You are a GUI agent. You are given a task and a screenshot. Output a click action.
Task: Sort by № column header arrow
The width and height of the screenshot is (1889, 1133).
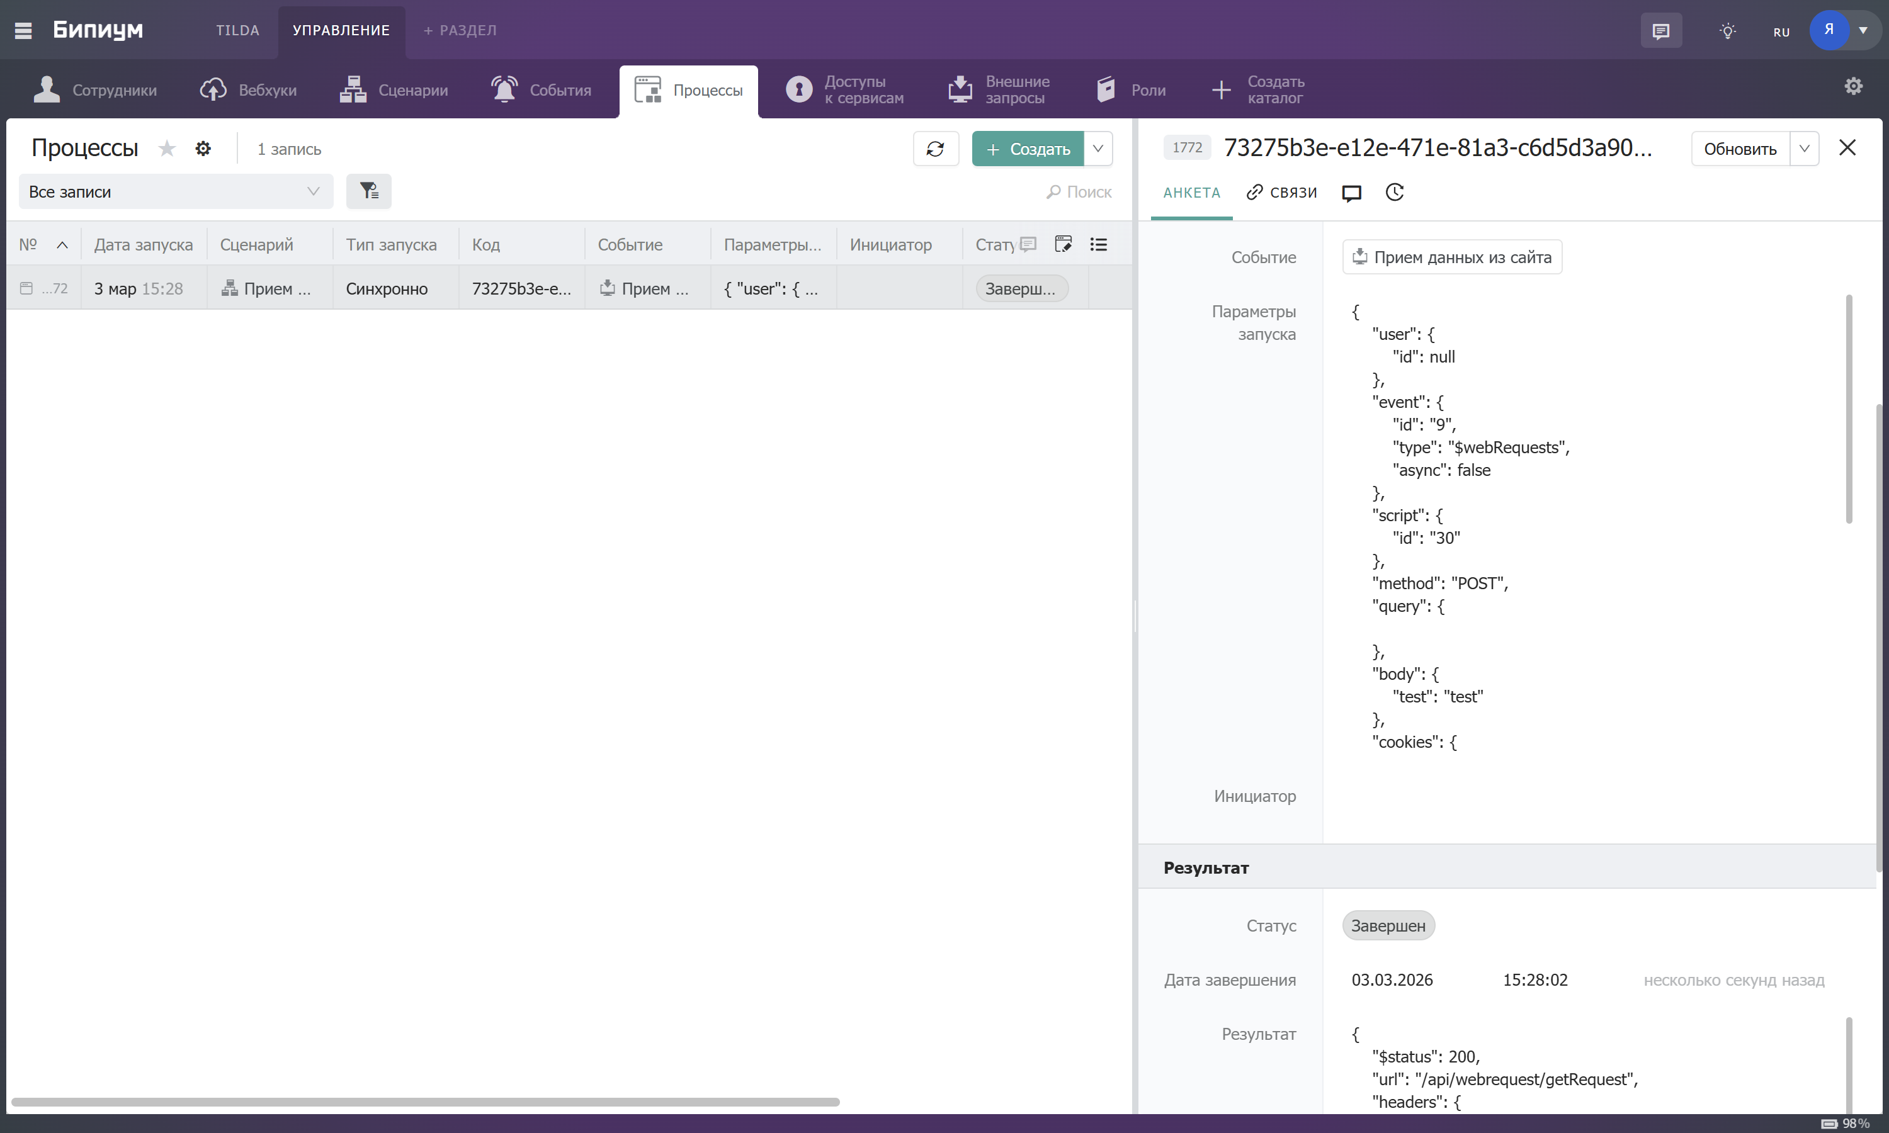click(62, 245)
